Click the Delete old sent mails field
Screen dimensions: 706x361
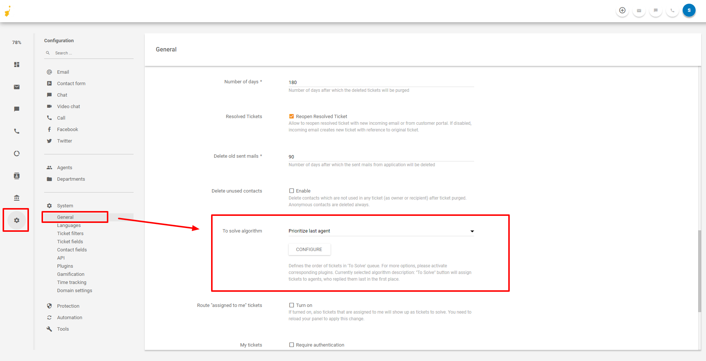point(381,157)
